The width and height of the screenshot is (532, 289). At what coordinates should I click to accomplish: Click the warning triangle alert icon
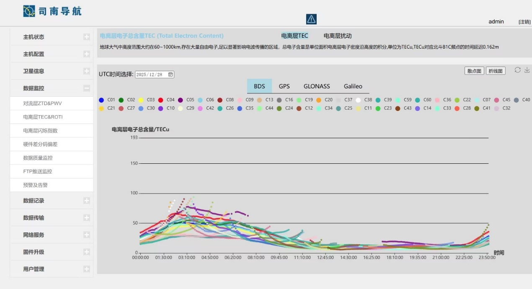pos(311,19)
